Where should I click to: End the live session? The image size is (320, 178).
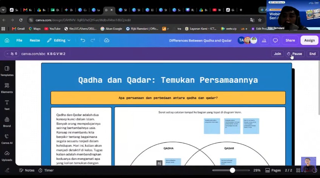pyautogui.click(x=312, y=54)
